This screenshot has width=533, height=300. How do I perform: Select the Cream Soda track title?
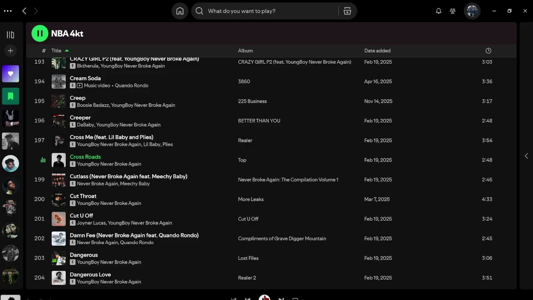pos(85,78)
